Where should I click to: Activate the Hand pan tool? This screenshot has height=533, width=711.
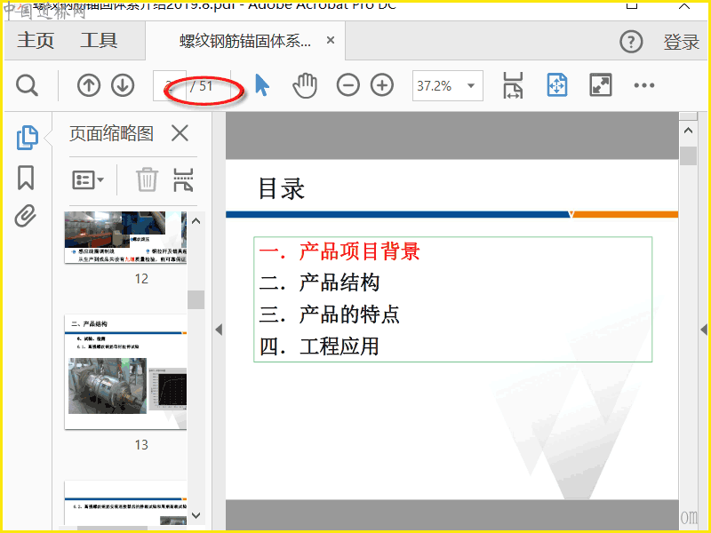pos(305,85)
